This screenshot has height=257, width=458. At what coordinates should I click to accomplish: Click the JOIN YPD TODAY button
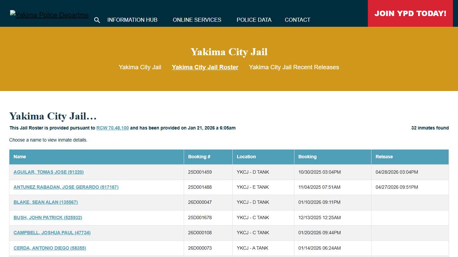(410, 13)
